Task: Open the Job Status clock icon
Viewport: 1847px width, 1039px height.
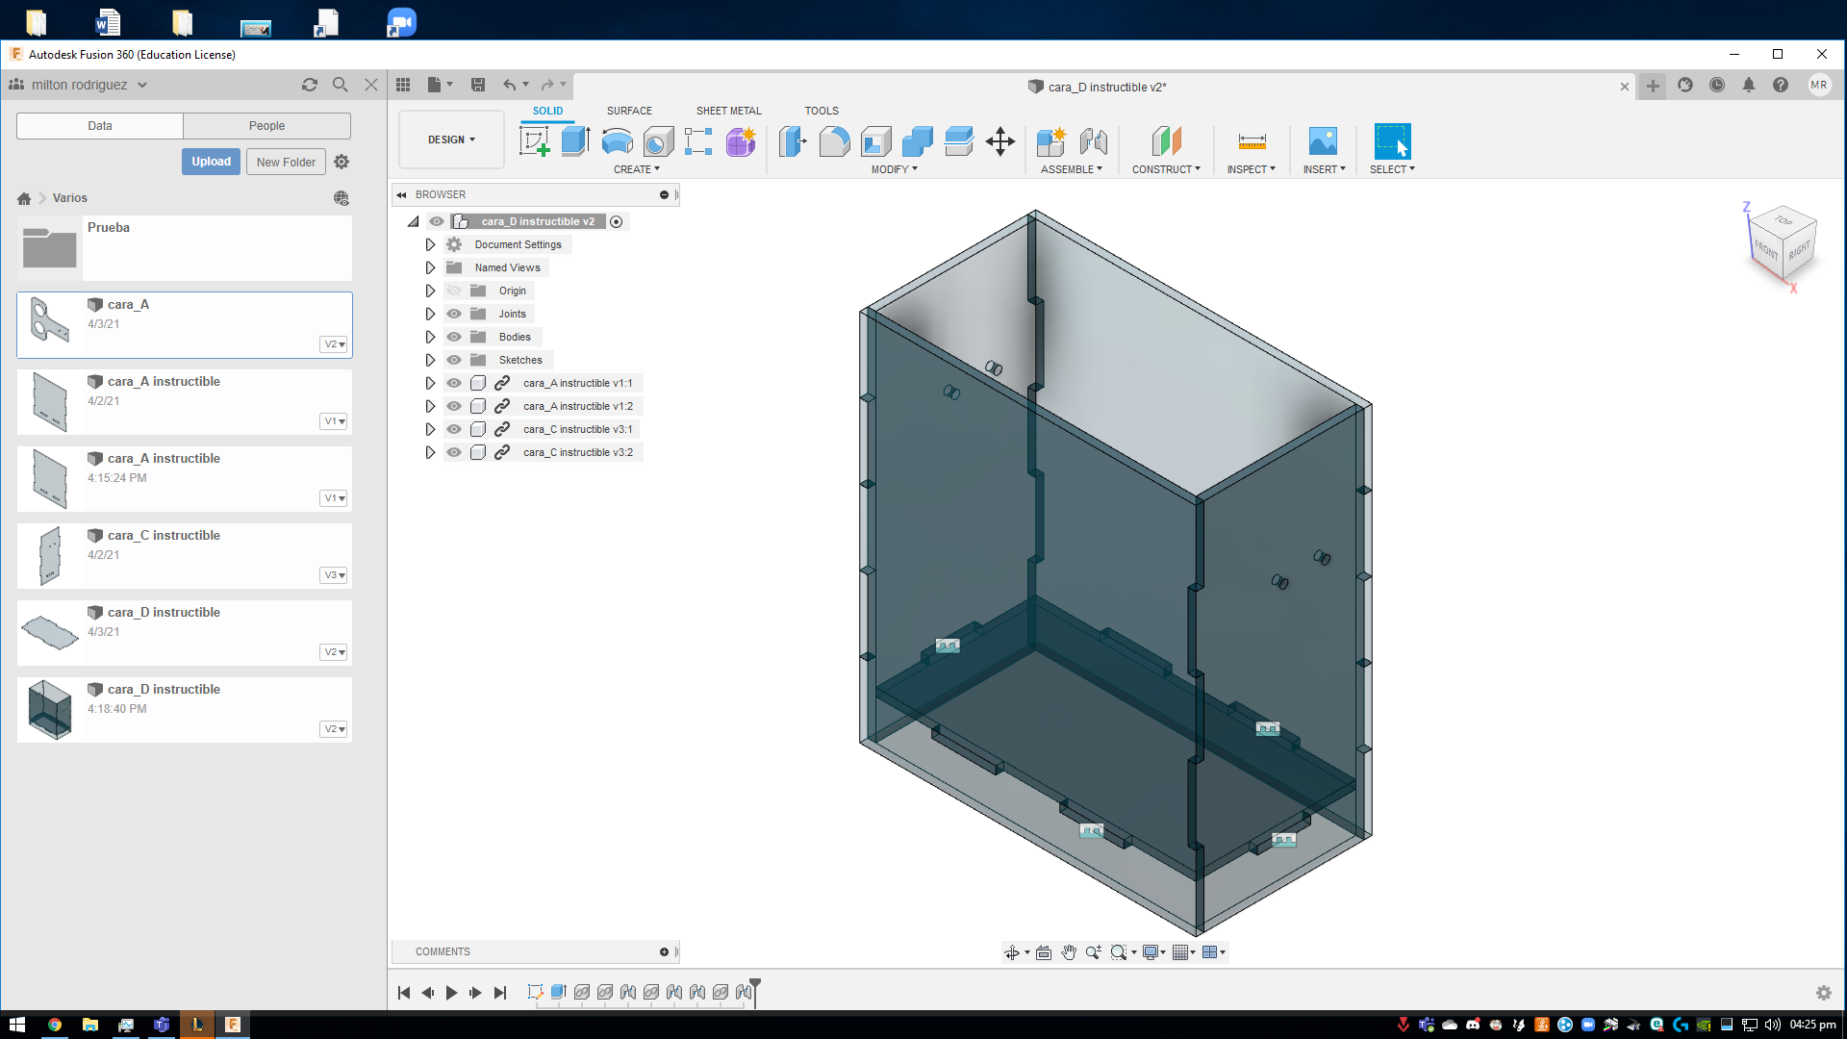Action: click(1717, 85)
